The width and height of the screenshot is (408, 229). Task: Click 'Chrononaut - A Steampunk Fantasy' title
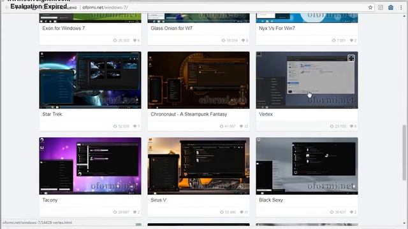189,114
